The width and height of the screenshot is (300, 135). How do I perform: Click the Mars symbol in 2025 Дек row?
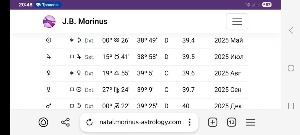pos(48,106)
